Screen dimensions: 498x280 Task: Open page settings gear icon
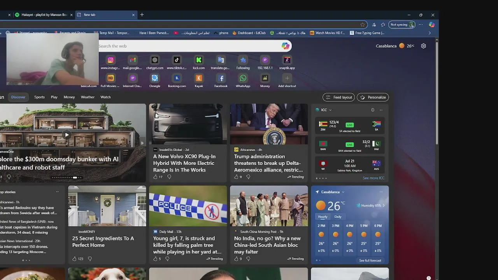tap(423, 46)
